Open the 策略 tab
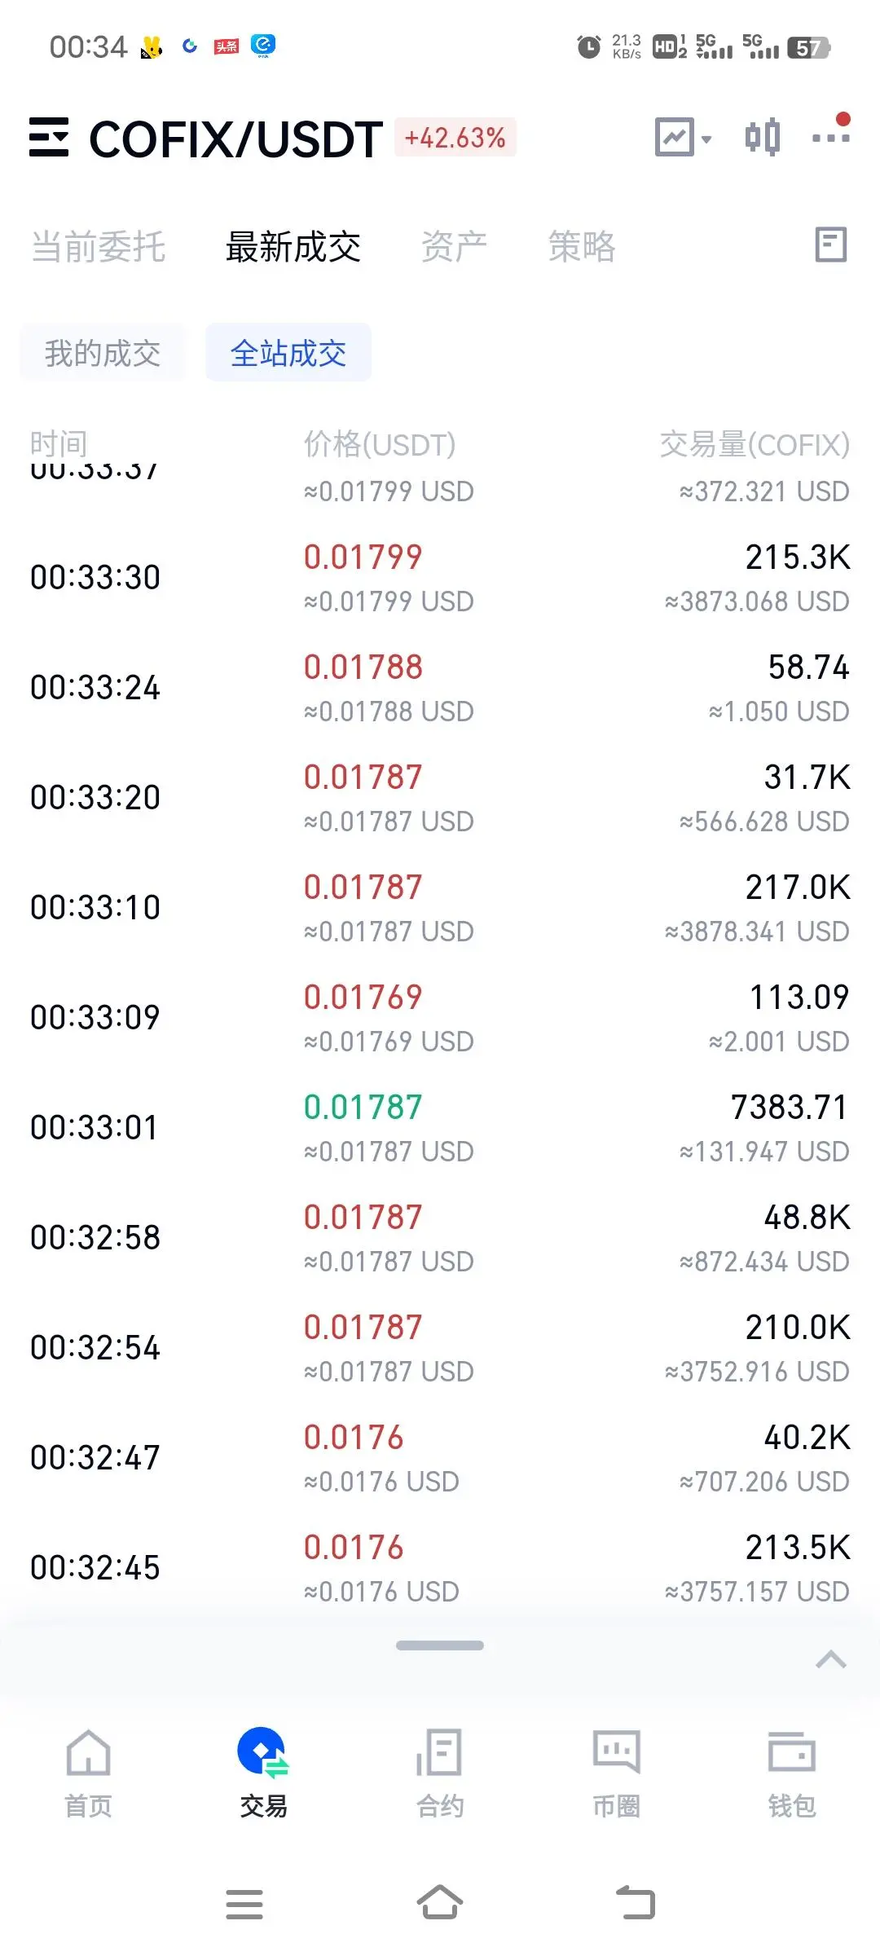This screenshot has height=1956, width=880. click(x=582, y=246)
